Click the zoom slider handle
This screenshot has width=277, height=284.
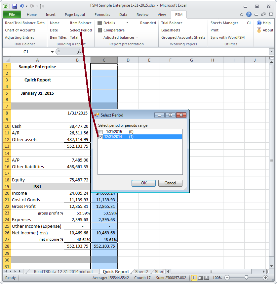pos(246,278)
